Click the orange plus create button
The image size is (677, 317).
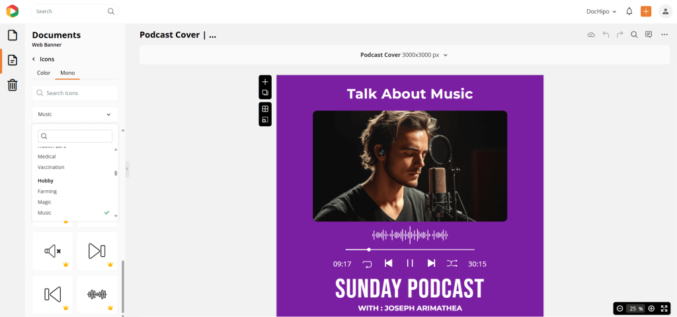coord(646,11)
